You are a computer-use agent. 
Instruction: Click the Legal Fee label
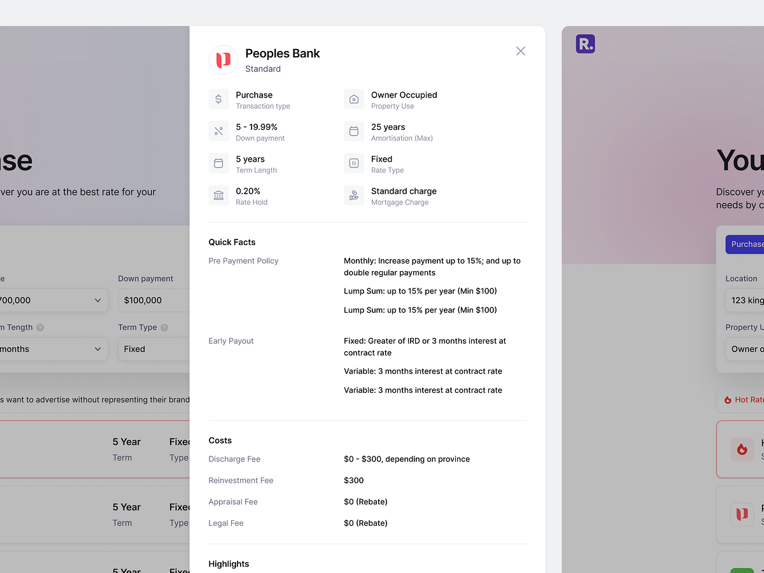tap(226, 523)
